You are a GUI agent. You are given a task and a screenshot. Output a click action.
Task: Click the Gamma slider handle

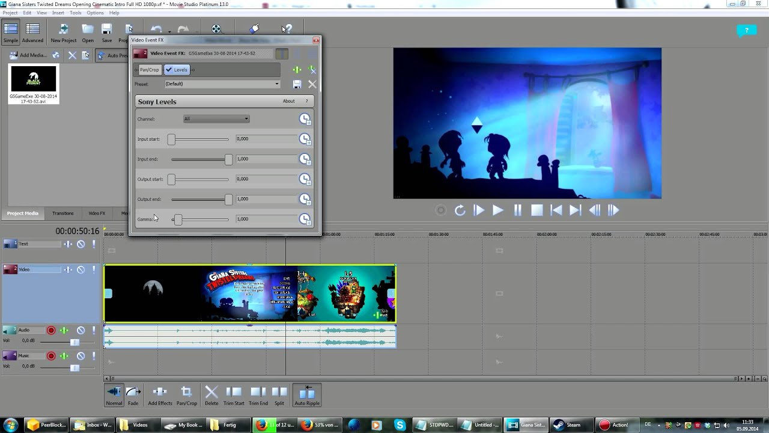(178, 220)
